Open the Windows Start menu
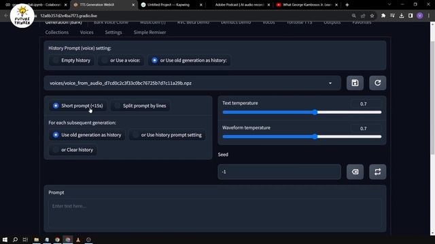The width and height of the screenshot is (435, 244). (x=5, y=239)
